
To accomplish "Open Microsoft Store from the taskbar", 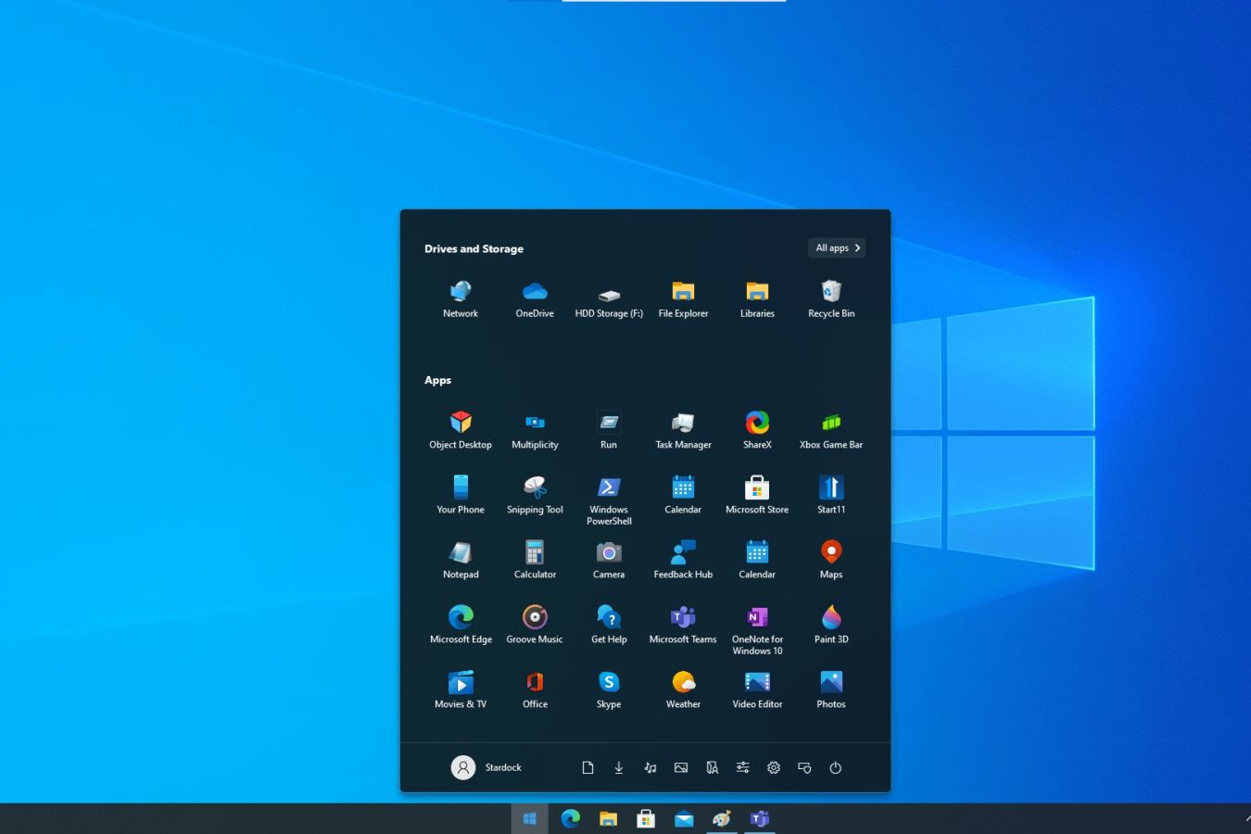I will [x=646, y=818].
